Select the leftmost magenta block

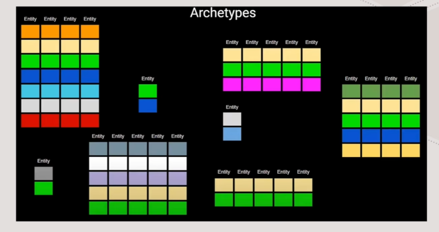click(232, 85)
